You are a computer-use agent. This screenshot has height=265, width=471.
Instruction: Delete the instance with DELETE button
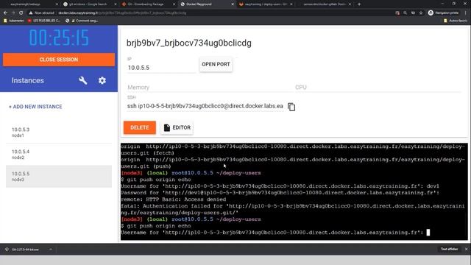pyautogui.click(x=140, y=127)
